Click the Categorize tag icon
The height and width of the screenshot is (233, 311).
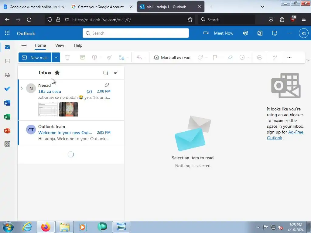coord(200,57)
